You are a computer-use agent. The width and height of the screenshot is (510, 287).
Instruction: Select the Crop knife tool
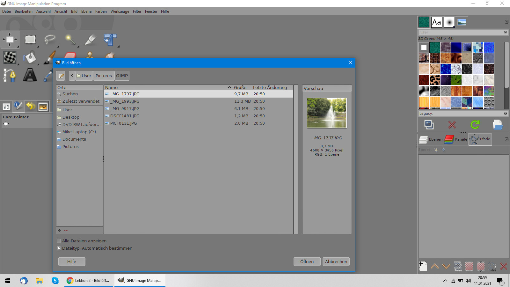90,40
